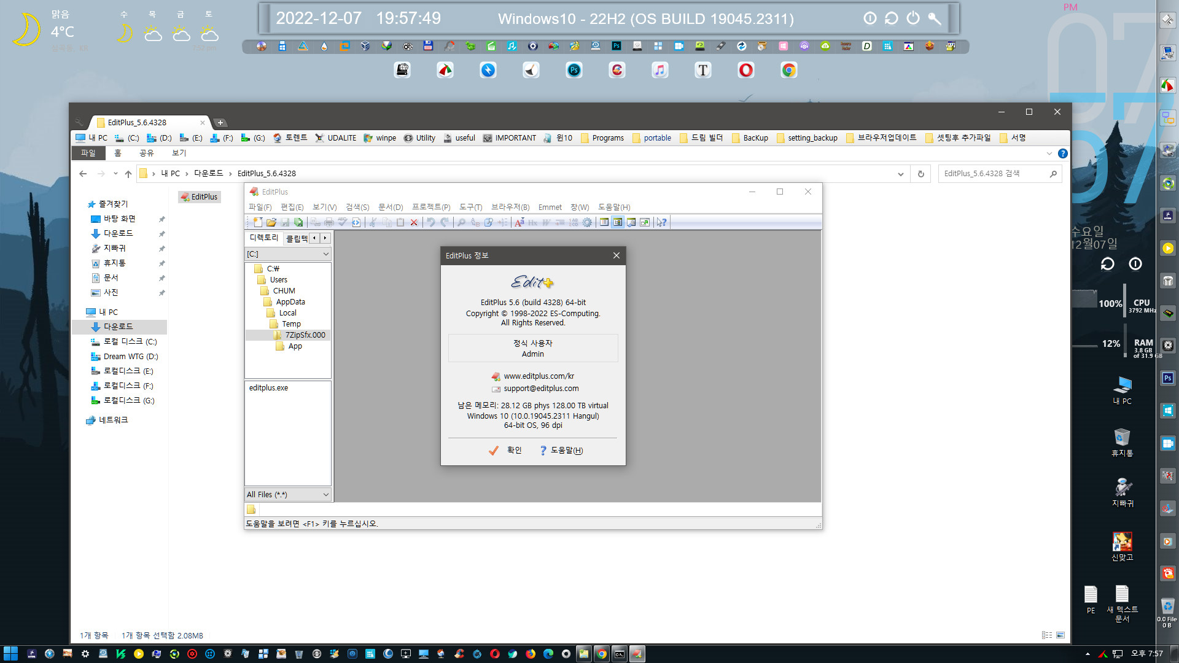Click the browser preview icon in EditPlus toolbar
Screen dimensions: 1179x663
coord(356,222)
